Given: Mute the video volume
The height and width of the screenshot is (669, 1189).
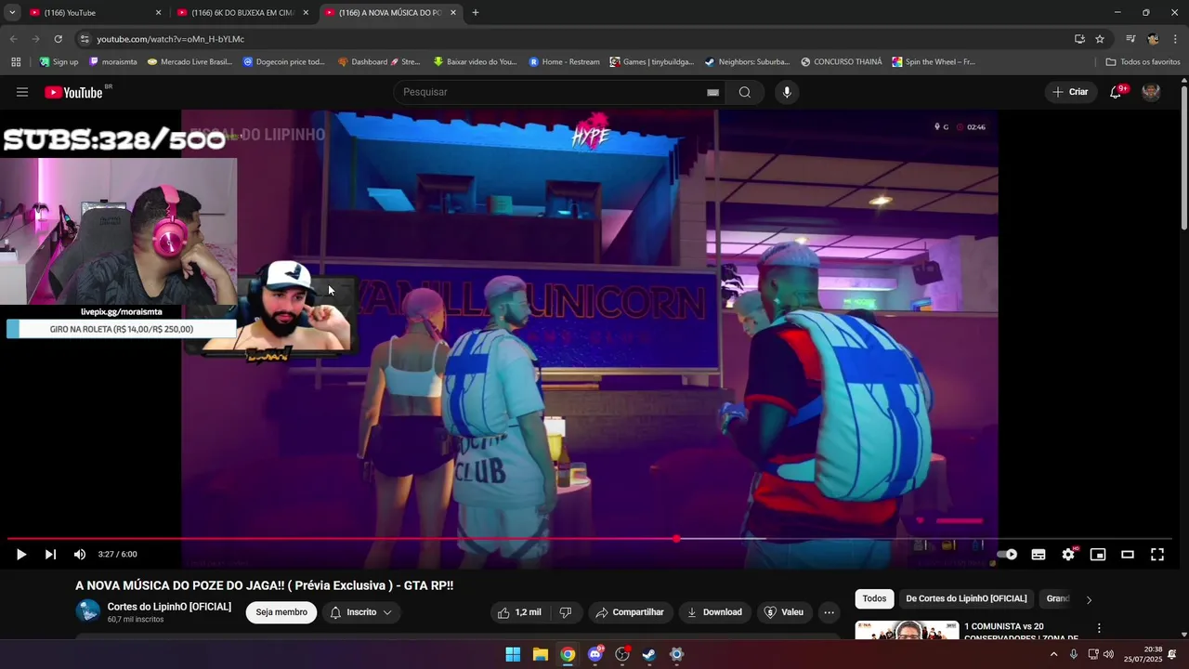Looking at the screenshot, I should click(x=80, y=555).
